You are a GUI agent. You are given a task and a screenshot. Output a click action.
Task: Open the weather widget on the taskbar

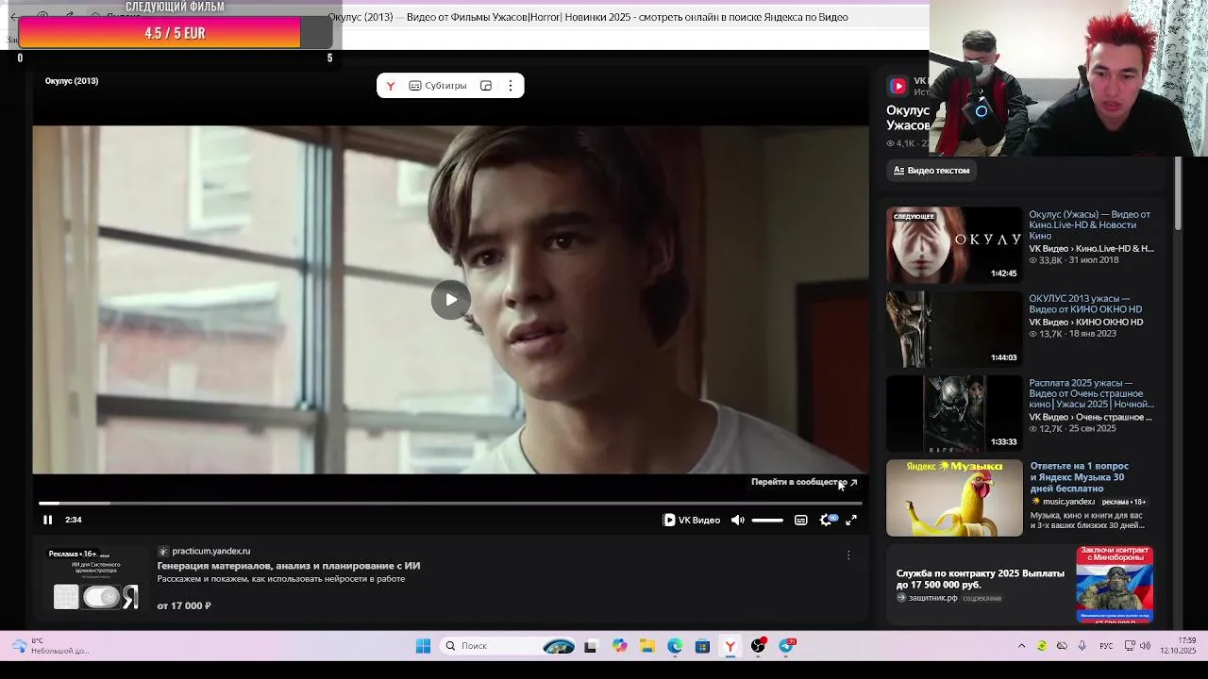(x=49, y=646)
